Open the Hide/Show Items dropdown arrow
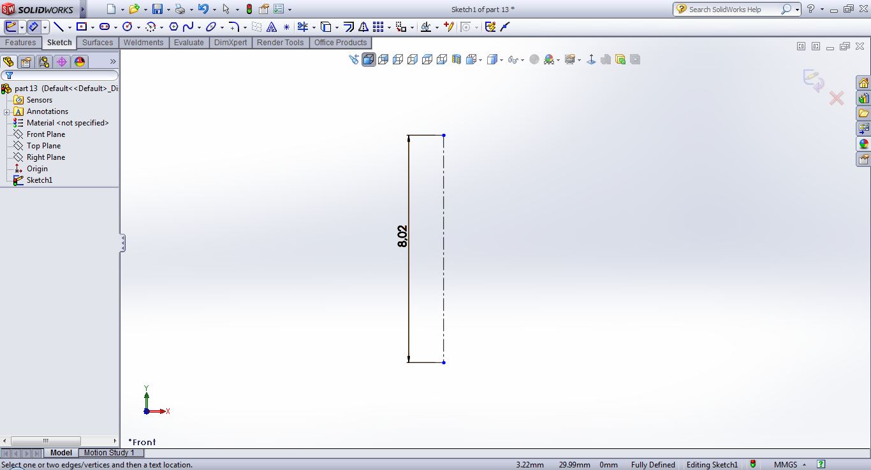This screenshot has width=871, height=470. pyautogui.click(x=522, y=61)
